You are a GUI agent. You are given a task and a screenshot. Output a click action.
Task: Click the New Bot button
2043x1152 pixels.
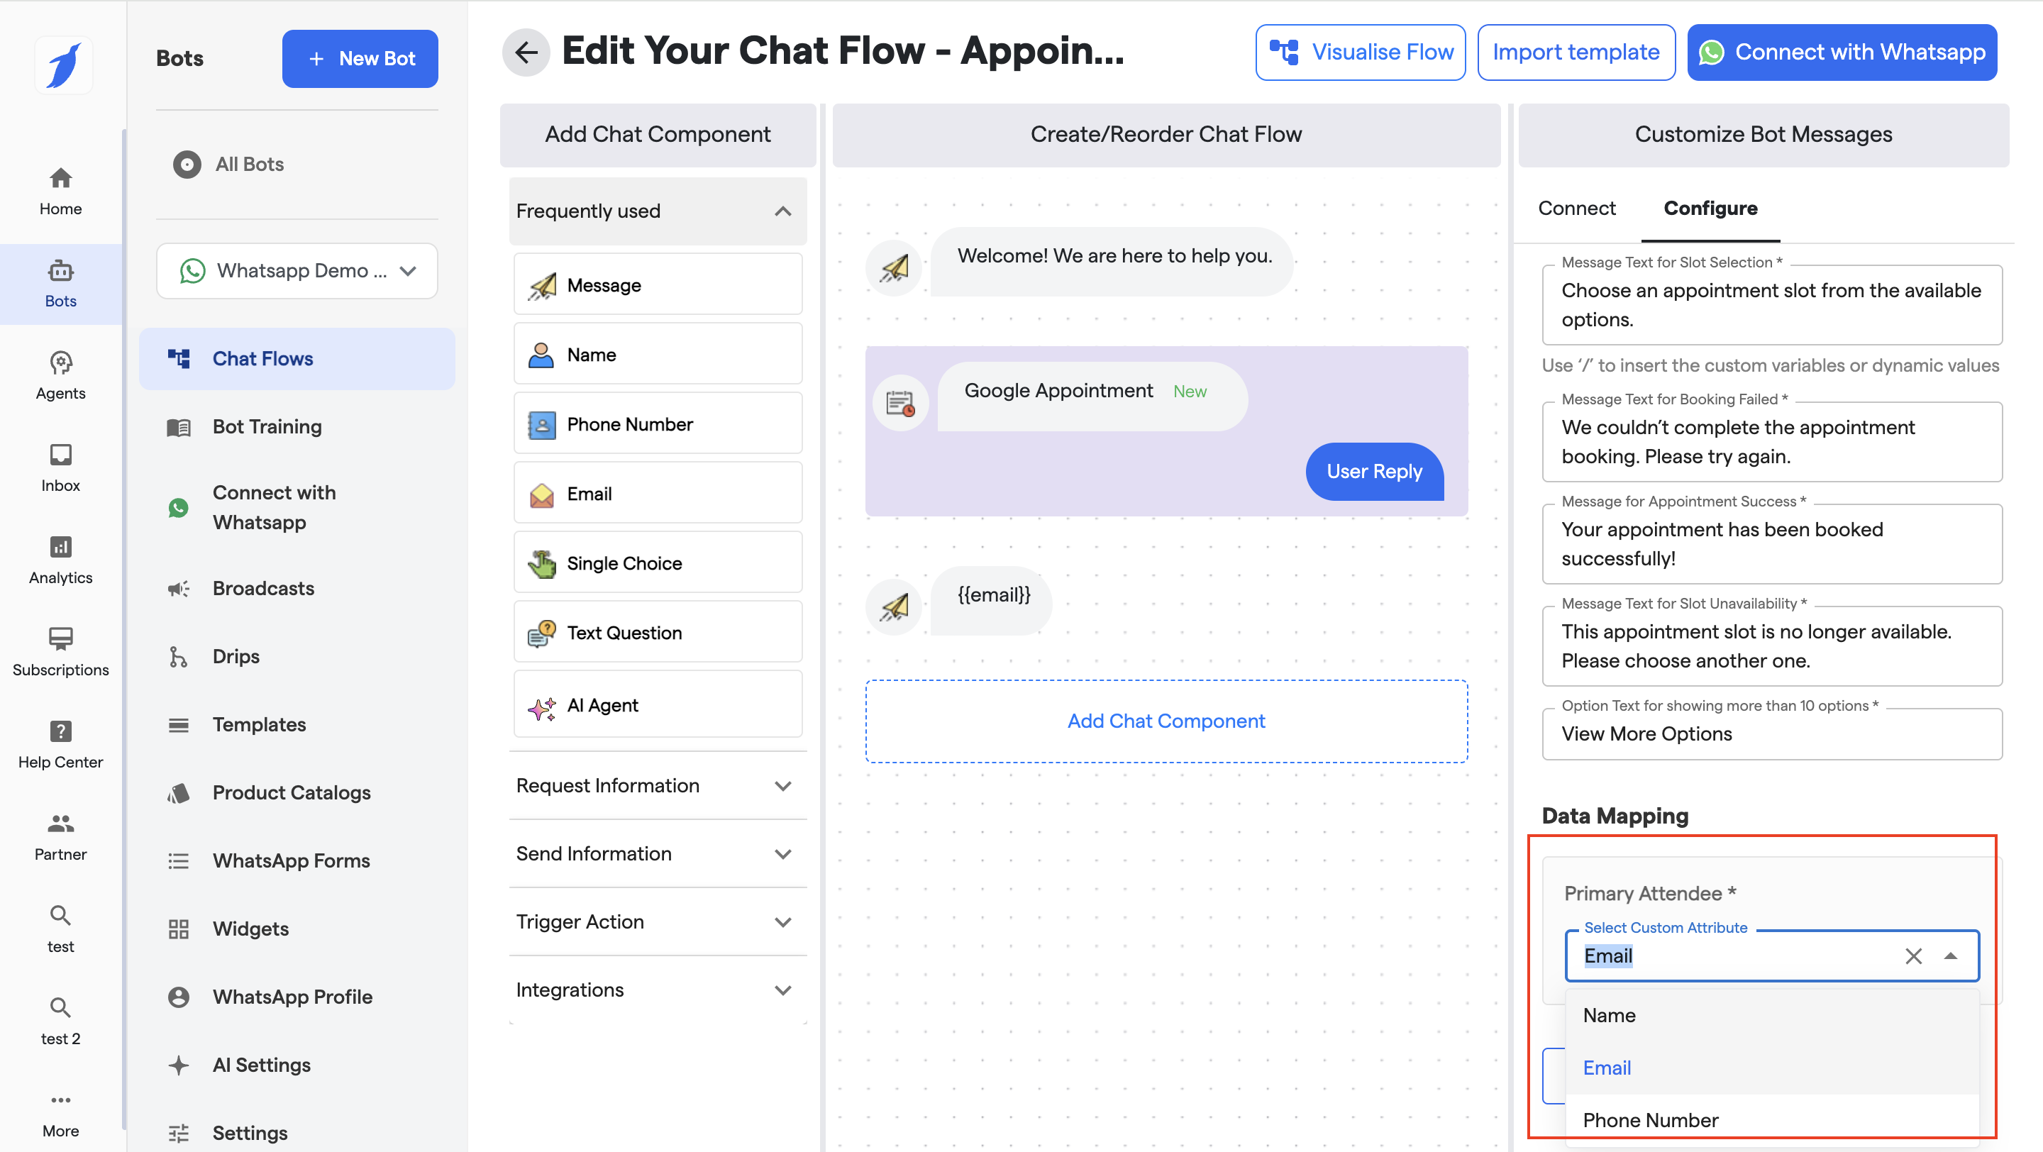click(359, 59)
